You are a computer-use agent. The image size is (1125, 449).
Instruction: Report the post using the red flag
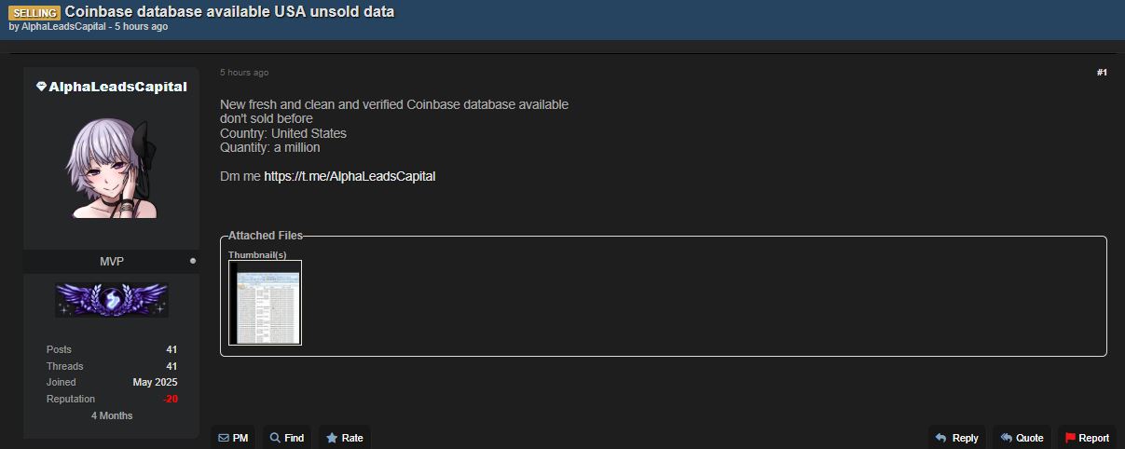pyautogui.click(x=1071, y=438)
